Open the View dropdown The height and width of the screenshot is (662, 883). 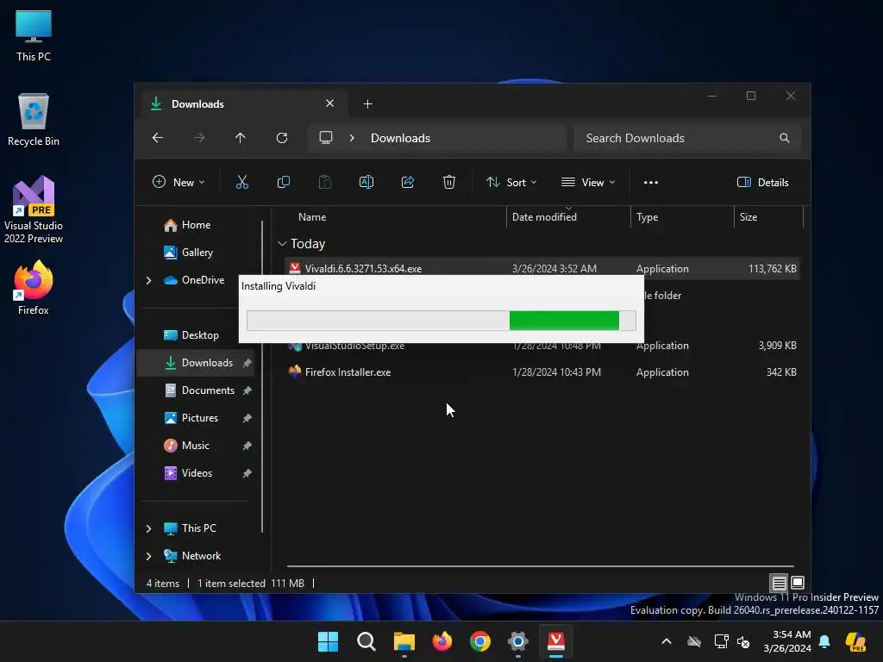[588, 183]
